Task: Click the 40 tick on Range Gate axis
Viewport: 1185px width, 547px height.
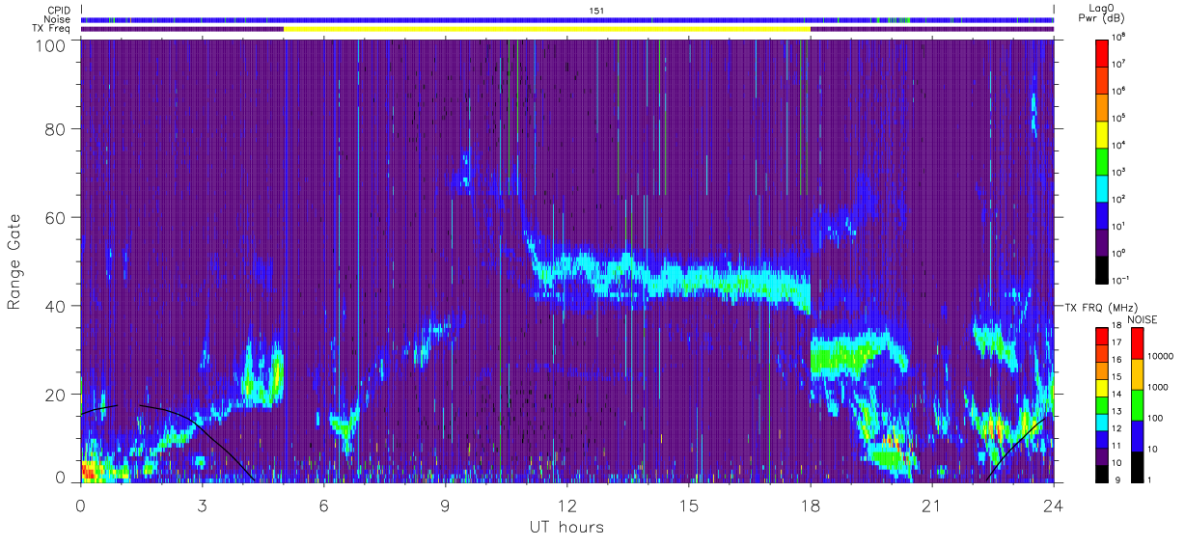Action: point(55,307)
